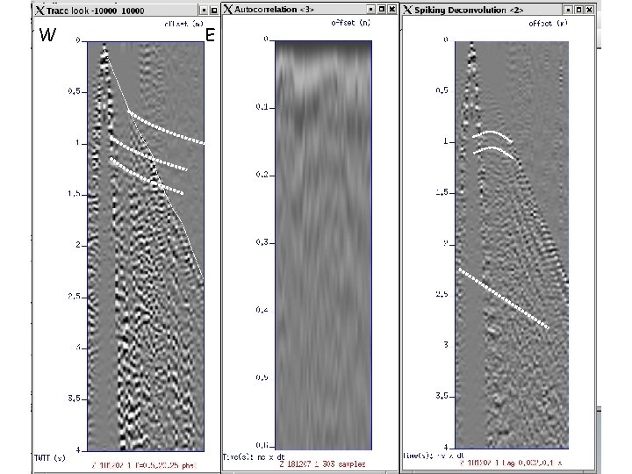Viewport: 632px width, 474px height.
Task: Click red '306 samples' caption under autocorrelation plot
Action: [x=322, y=464]
